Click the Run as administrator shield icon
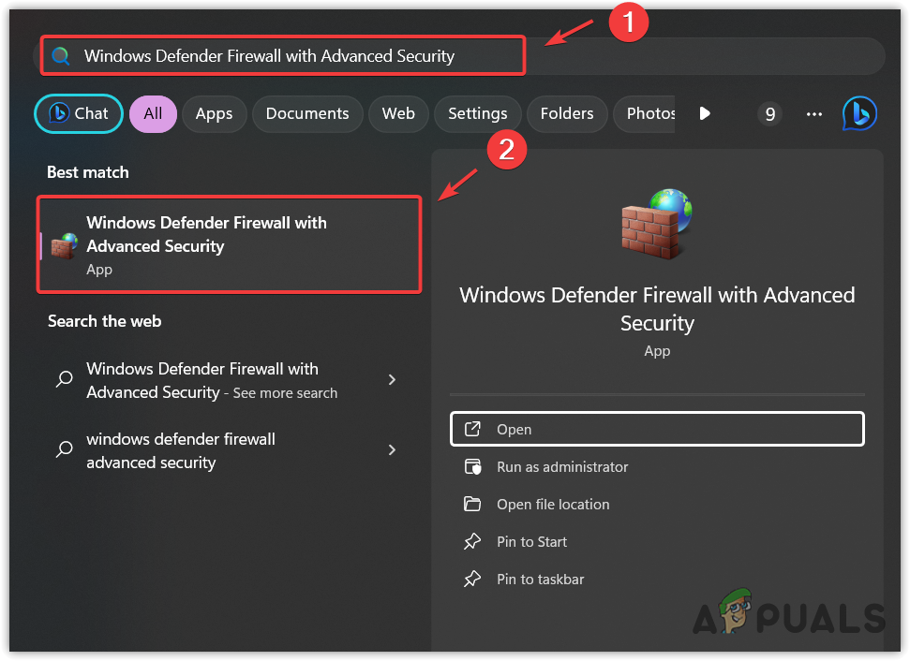Screen dimensions: 910x661 [473, 466]
